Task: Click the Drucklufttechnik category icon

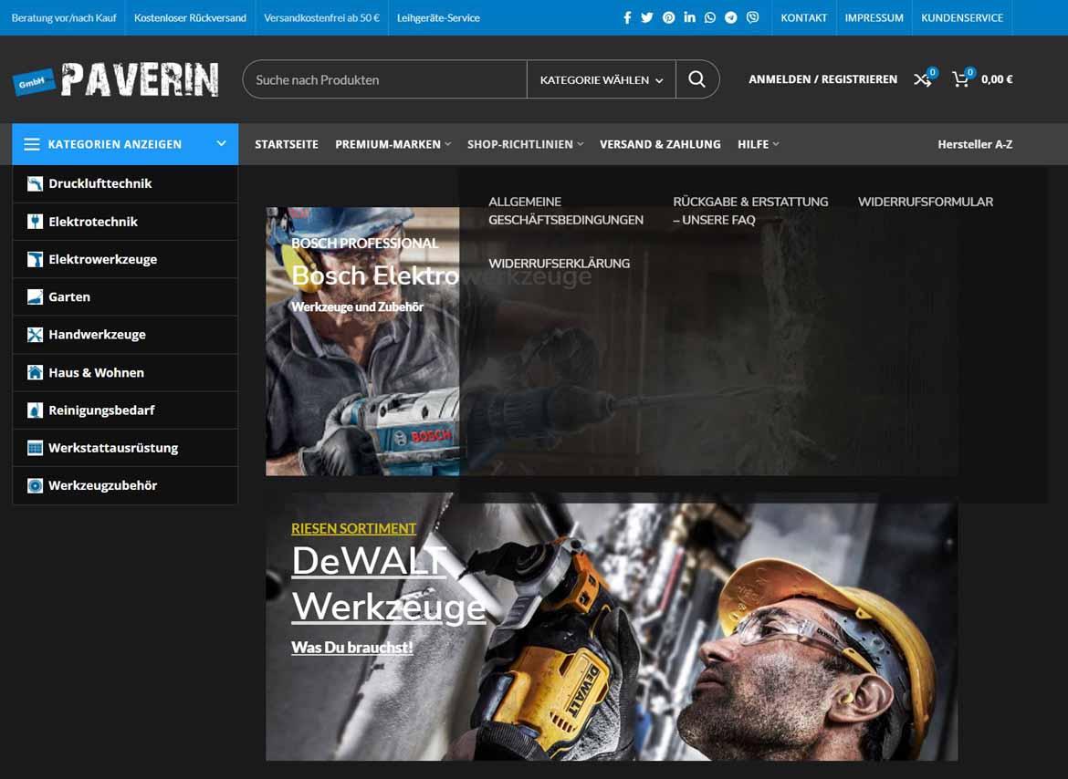Action: pos(35,183)
